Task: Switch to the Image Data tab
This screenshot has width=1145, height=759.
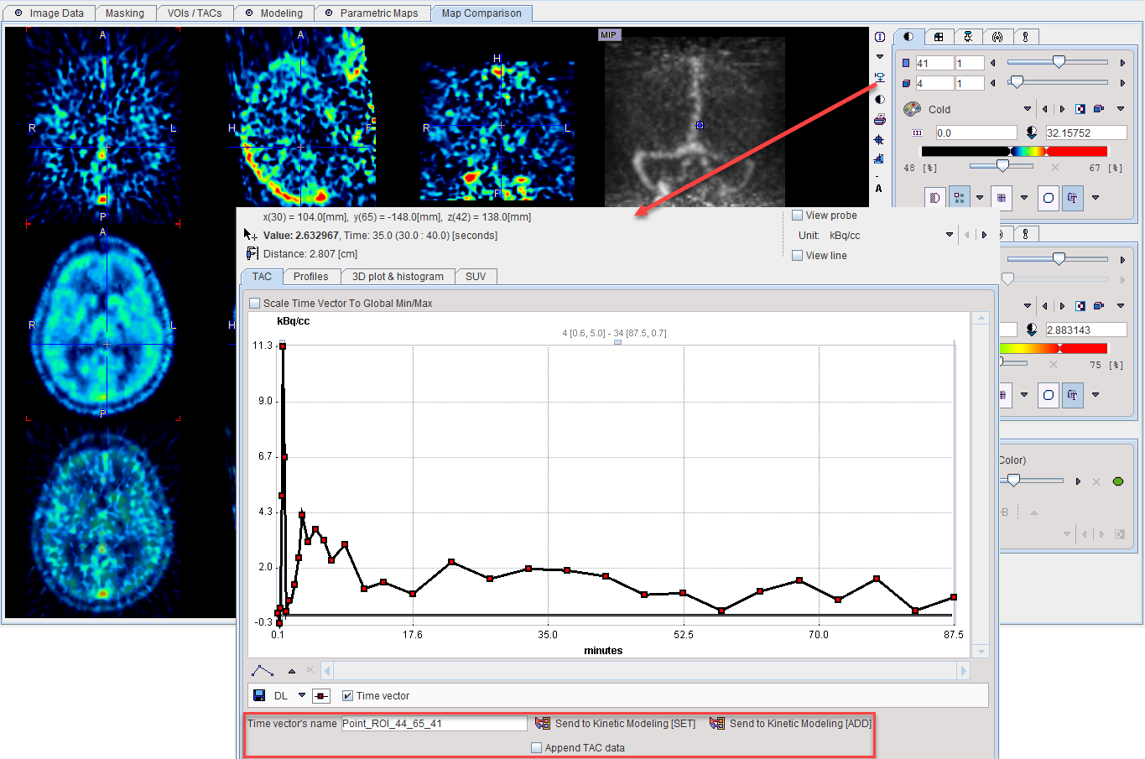Action: (49, 13)
